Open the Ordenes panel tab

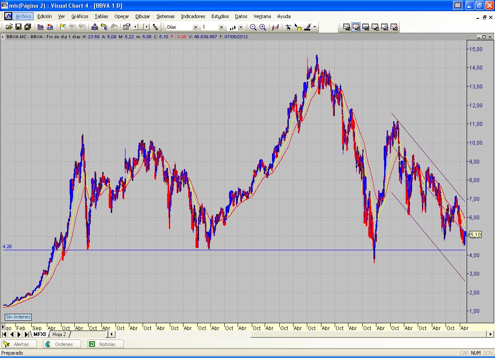click(62, 344)
